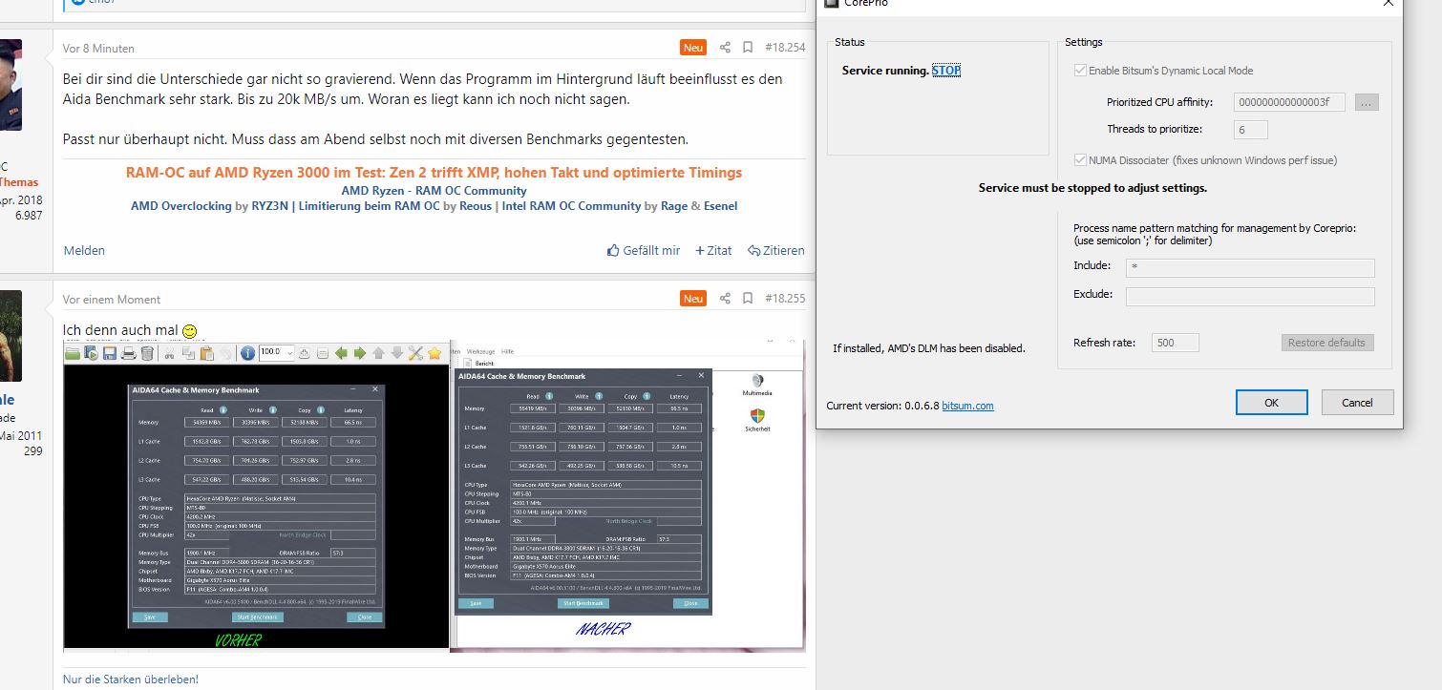Click the Exclude pattern field
1442x690 pixels.
pyautogui.click(x=1250, y=297)
